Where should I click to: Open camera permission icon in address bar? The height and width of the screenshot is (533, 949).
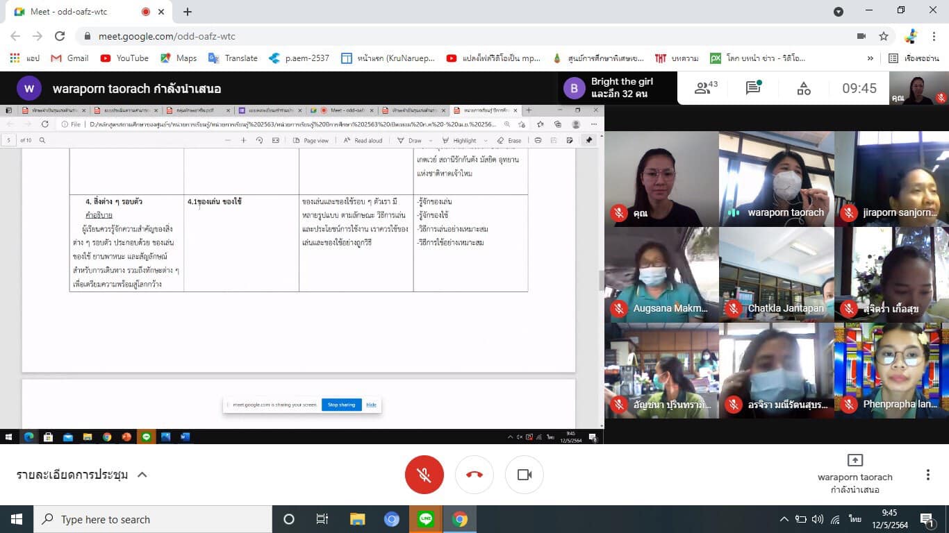861,36
